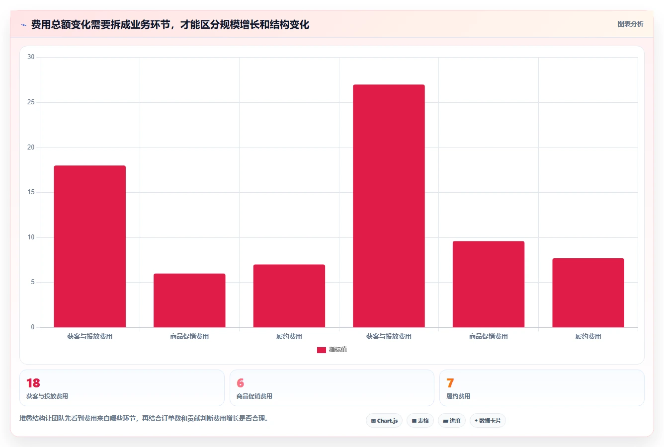Image resolution: width=664 pixels, height=447 pixels.
Task: Click the y-axis label 15
Action: click(x=31, y=192)
